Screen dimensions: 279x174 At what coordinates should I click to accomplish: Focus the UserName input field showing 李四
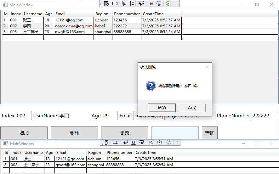tap(74, 115)
